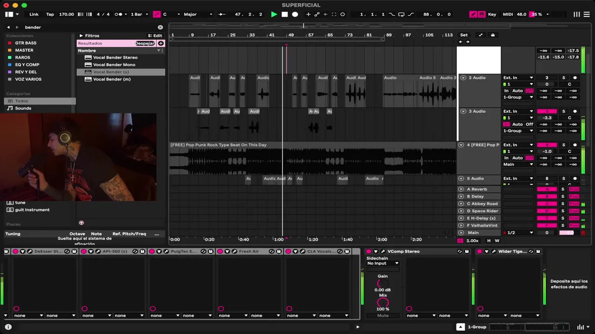Image resolution: width=595 pixels, height=334 pixels.
Task: Toggle the DeEsser device on/off button
Action: [15, 251]
